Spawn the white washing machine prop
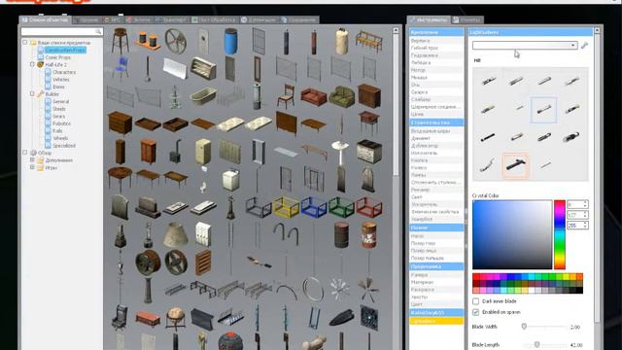The image size is (622, 350). click(x=230, y=179)
